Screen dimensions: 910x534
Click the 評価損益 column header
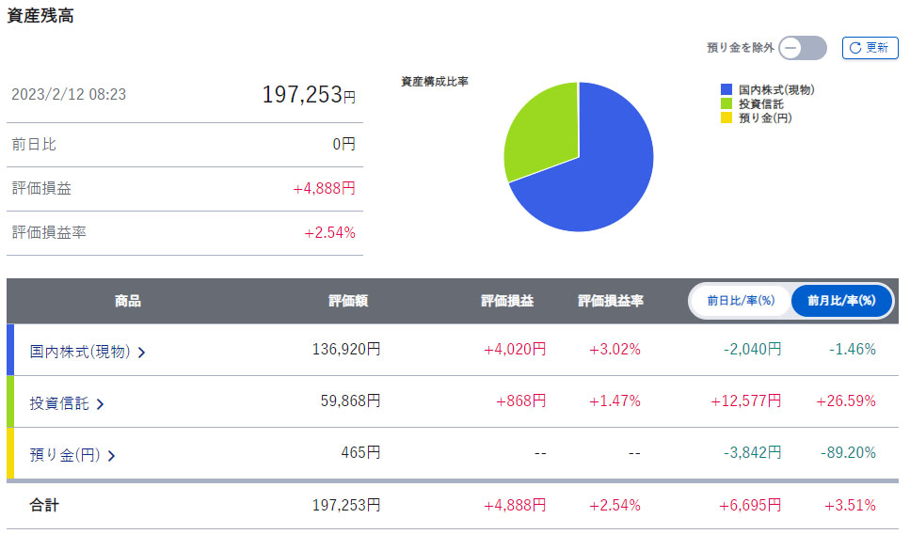tap(507, 301)
